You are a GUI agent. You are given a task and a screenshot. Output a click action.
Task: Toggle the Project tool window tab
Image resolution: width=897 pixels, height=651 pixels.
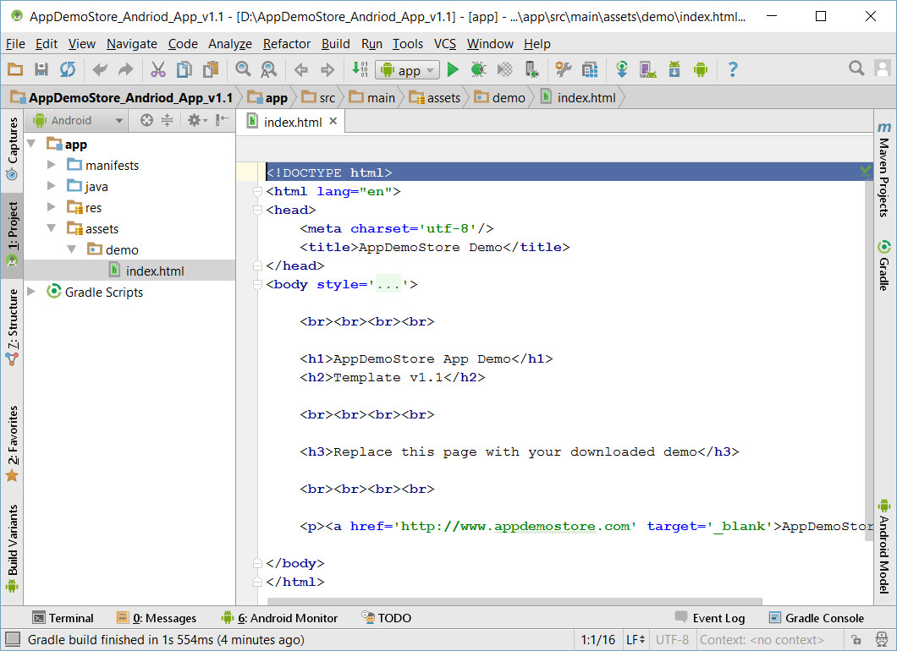[x=12, y=235]
